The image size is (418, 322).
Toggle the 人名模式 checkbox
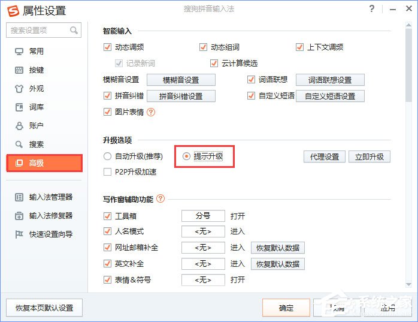coord(107,231)
